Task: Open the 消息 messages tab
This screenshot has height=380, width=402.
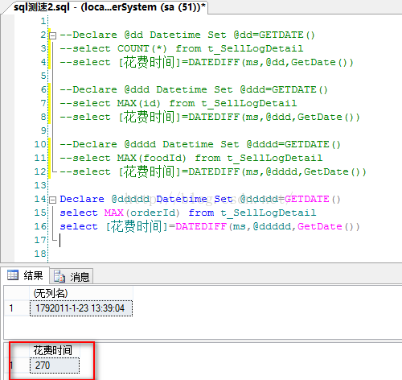Action: click(x=72, y=276)
